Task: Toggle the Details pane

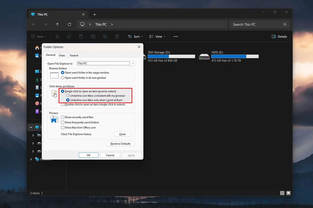Action: (x=280, y=36)
